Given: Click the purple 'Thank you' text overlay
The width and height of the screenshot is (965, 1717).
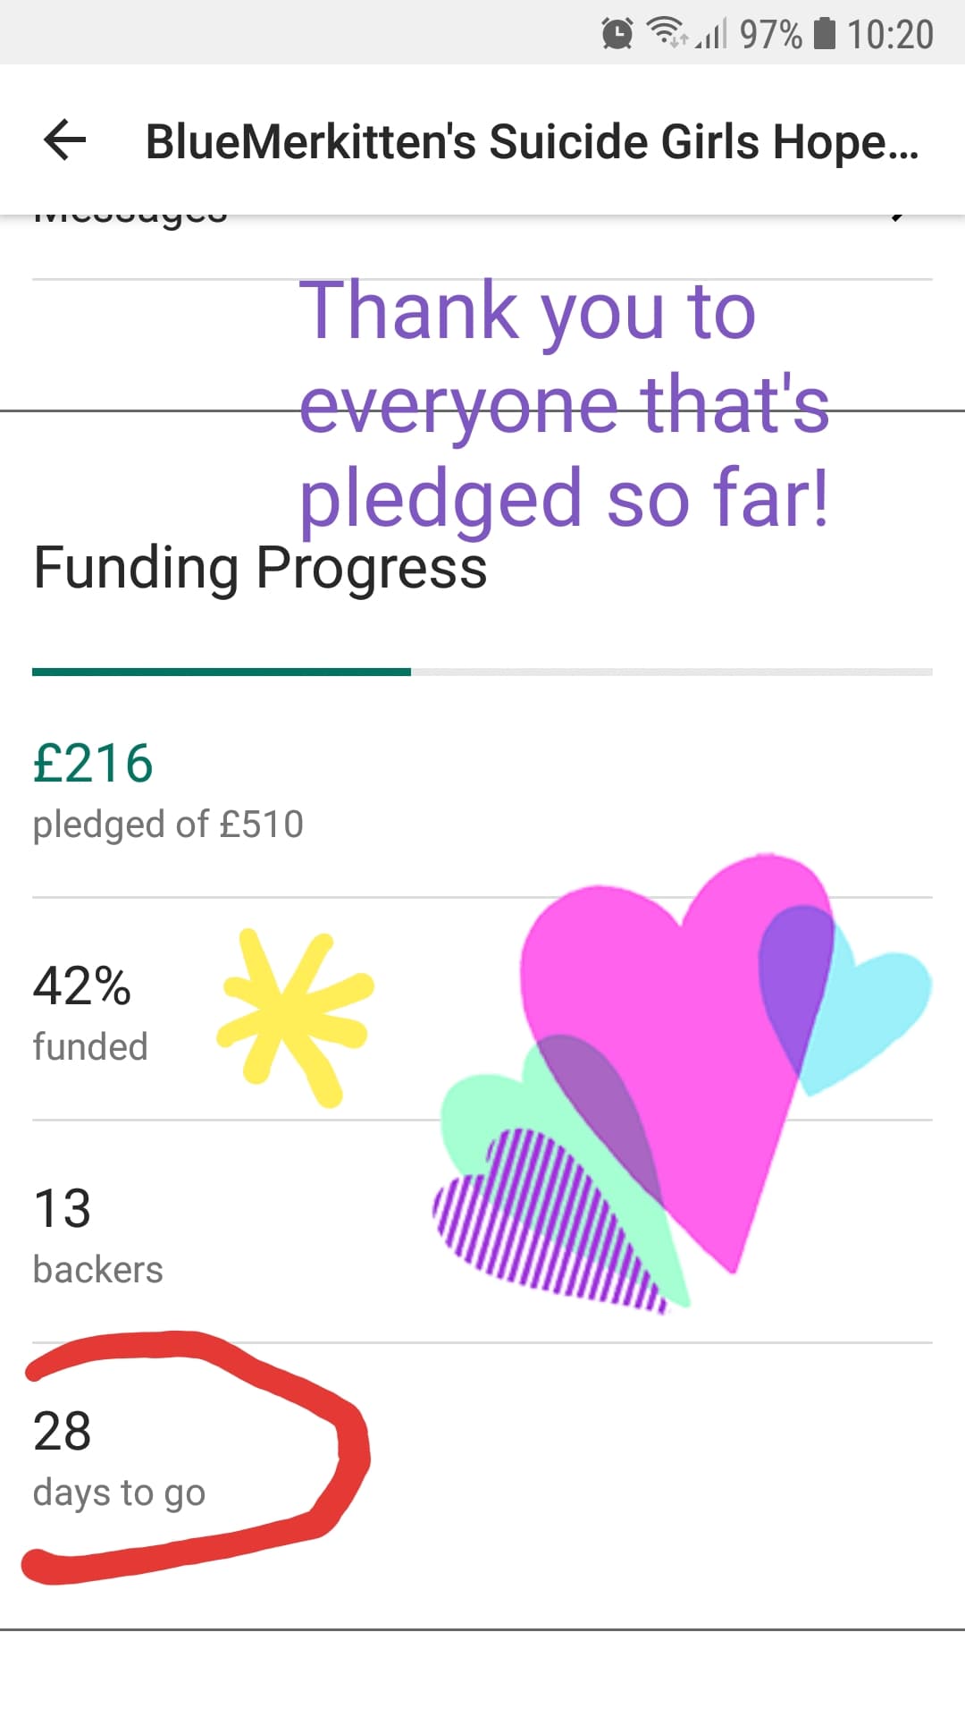Looking at the screenshot, I should coord(565,402).
